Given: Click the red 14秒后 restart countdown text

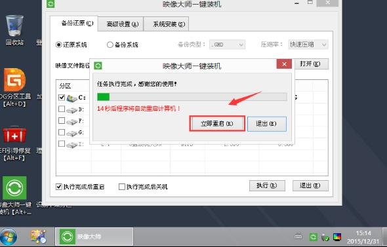Looking at the screenshot, I should click(138, 109).
